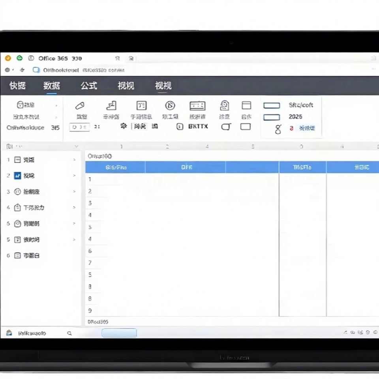Click the BKTTX label in the ribbon
Viewport: 379px width, 379px height.
(x=198, y=126)
